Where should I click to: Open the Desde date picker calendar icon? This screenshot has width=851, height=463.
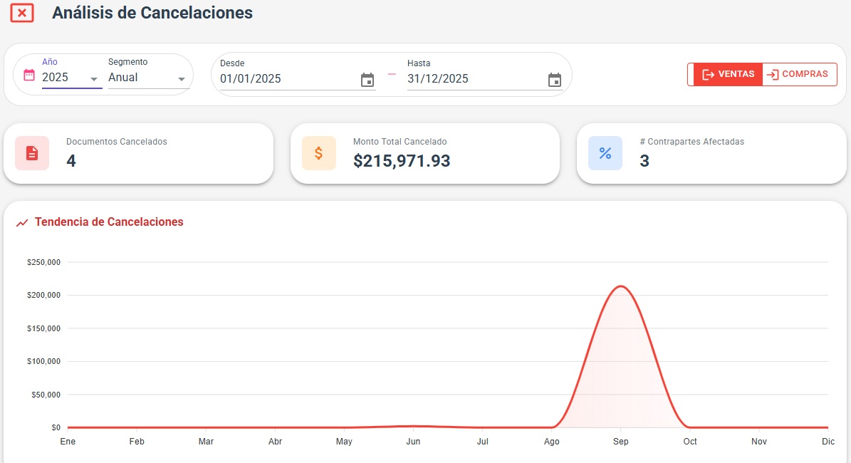(367, 79)
